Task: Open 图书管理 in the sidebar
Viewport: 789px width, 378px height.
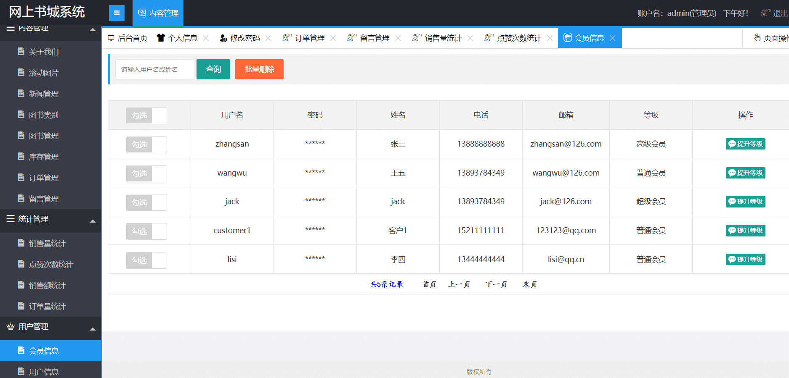Action: 50,136
